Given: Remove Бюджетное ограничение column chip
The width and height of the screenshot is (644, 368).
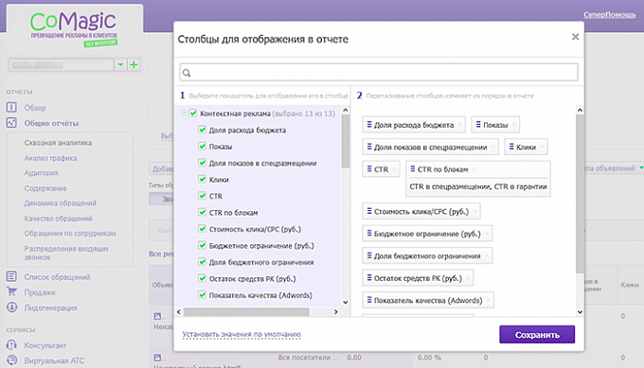Looking at the screenshot, I should (x=487, y=234).
